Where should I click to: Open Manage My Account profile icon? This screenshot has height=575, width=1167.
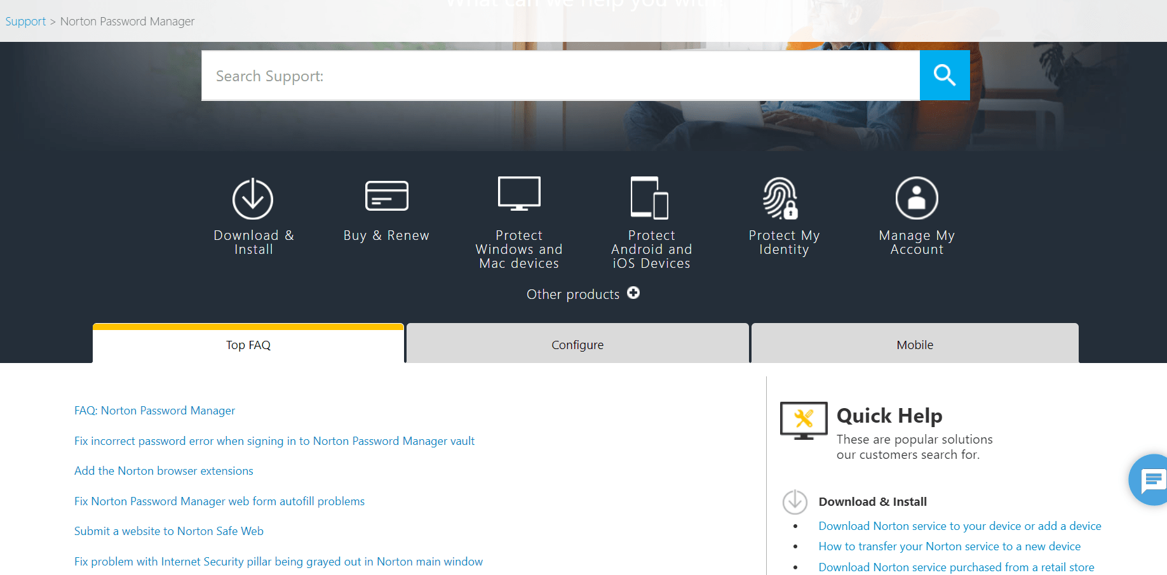(x=916, y=197)
